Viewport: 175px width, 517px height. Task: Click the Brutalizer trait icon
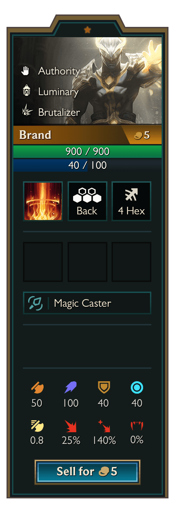(27, 112)
